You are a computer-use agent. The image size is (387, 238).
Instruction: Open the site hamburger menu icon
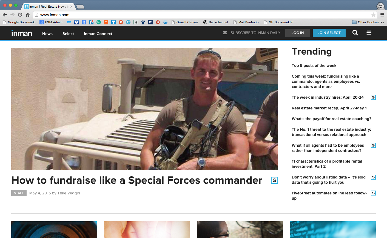tap(369, 33)
